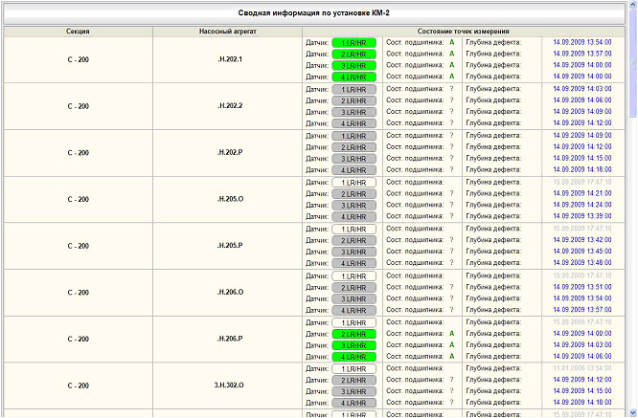Open gray sensor 1.LR/HR of pump .H.202.2
The image size is (638, 418).
pyautogui.click(x=353, y=89)
